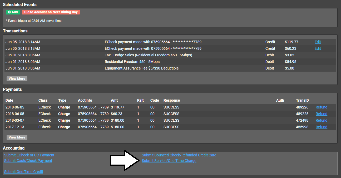Expand Payments list with View More

tap(17, 137)
